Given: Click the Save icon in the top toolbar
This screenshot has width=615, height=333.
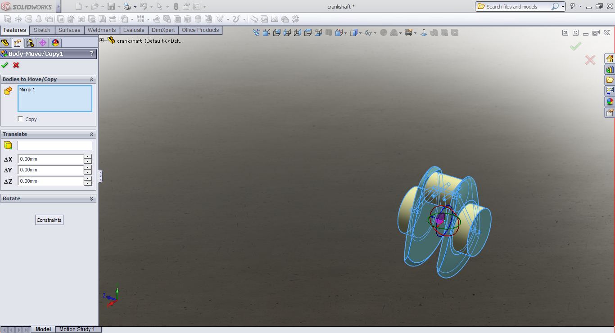Looking at the screenshot, I should [111, 6].
